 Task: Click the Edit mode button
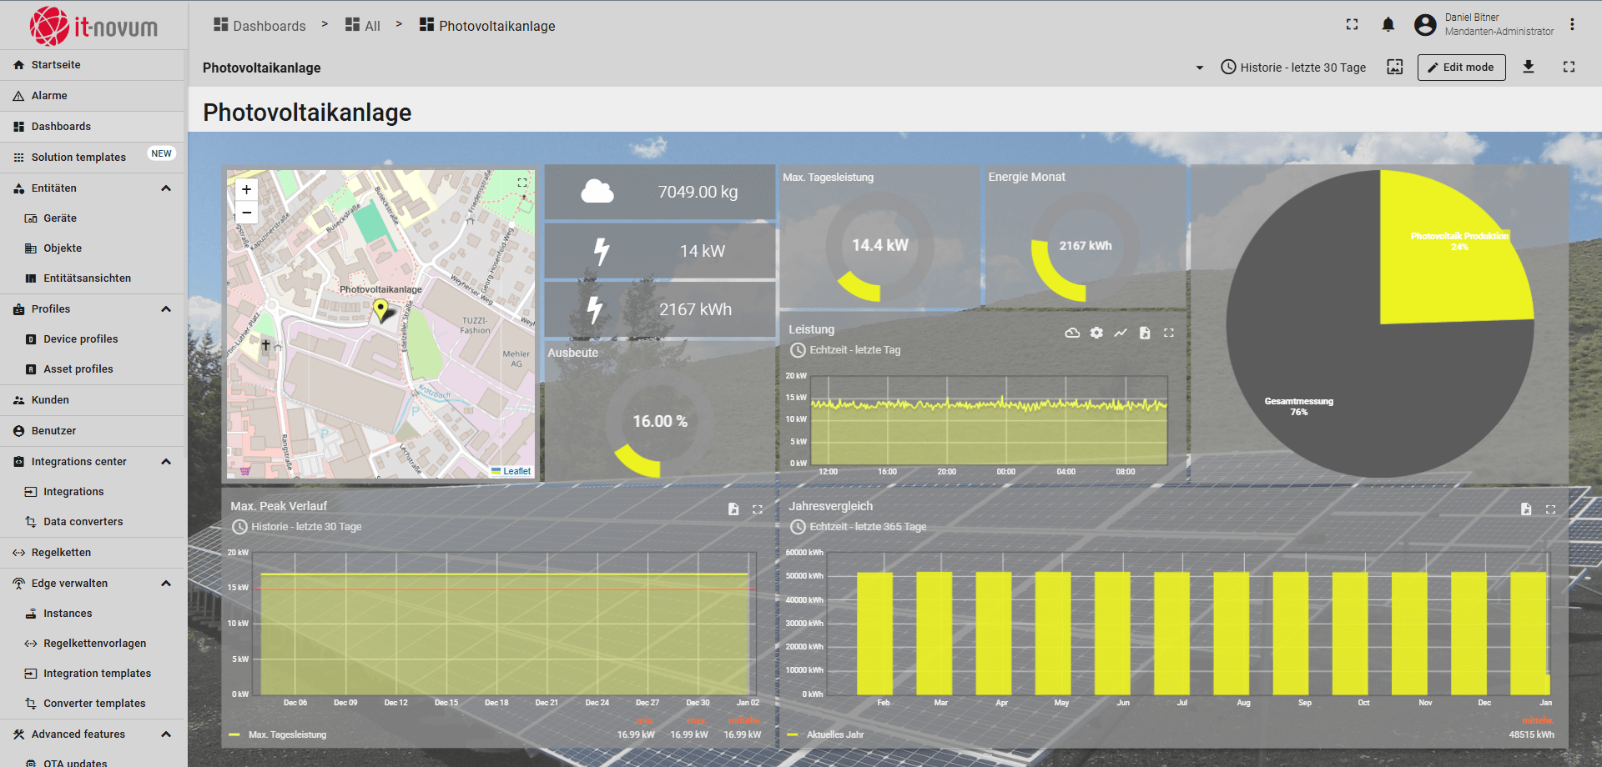pos(1461,68)
